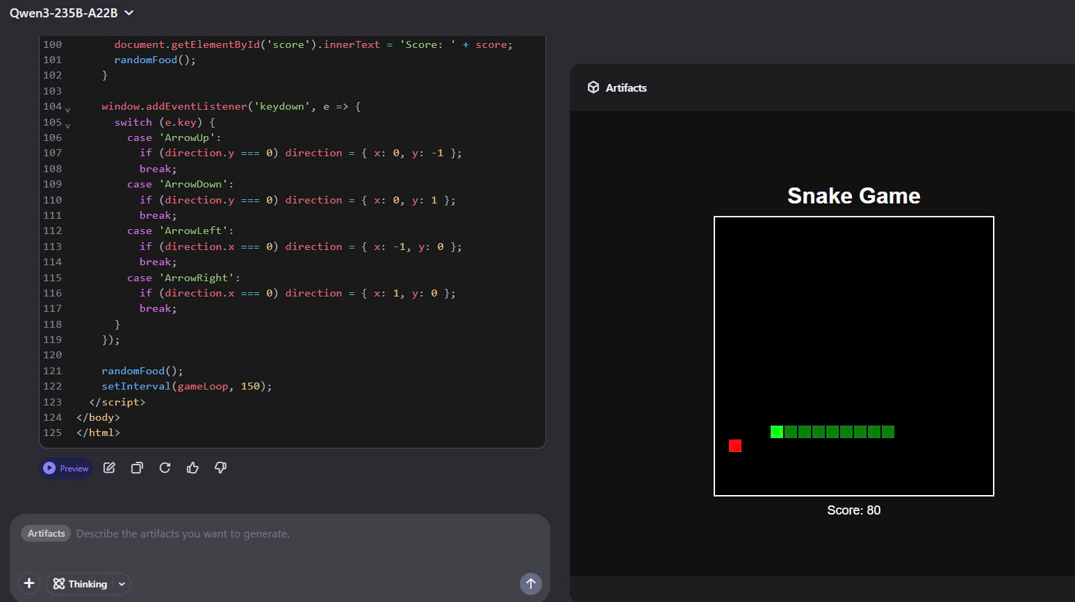Click the document.getElementById('score') code line
The height and width of the screenshot is (602, 1075).
coord(313,44)
